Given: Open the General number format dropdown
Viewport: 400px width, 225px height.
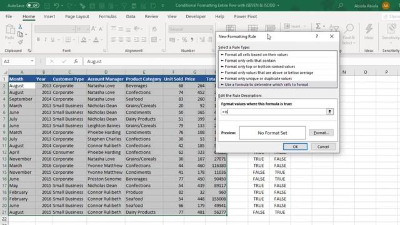Looking at the screenshot, I should (211, 29).
